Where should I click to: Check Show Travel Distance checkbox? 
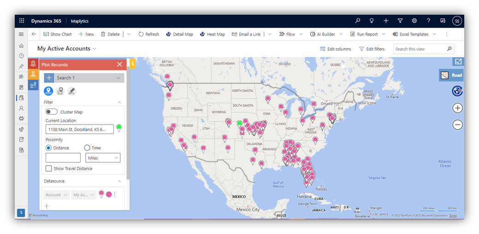tap(48, 168)
